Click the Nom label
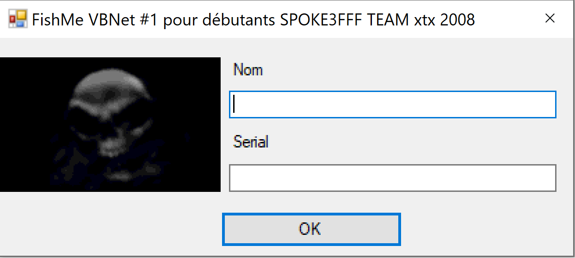Screen dimensions: 575x258 tap(248, 70)
